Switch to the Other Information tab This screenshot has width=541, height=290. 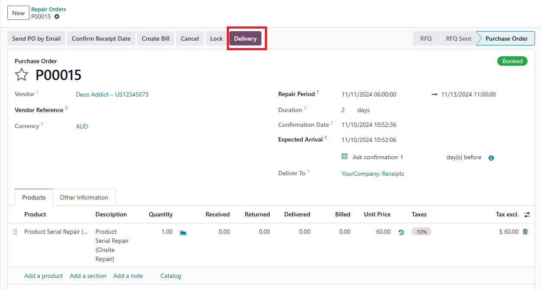[84, 197]
